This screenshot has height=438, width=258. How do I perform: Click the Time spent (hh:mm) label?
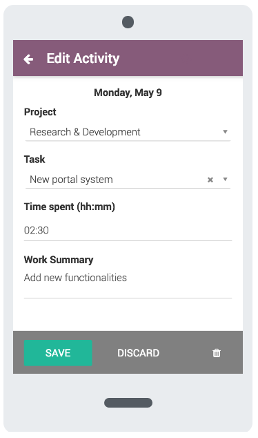click(x=70, y=207)
